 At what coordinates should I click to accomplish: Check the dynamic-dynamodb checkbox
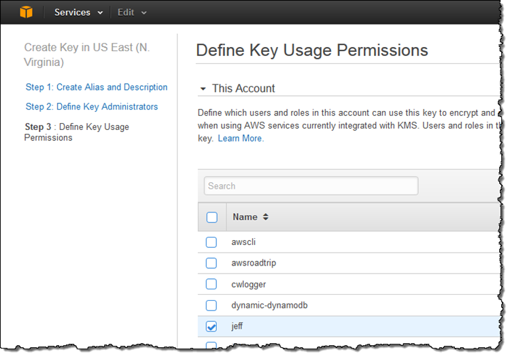(211, 305)
